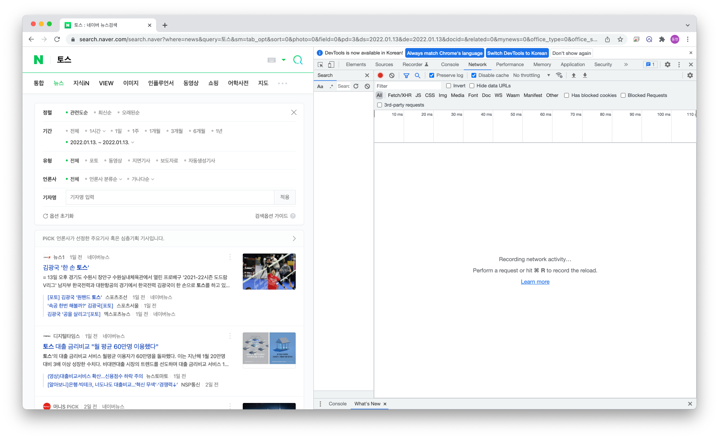
Task: Click the Naver green search magnifier
Action: coord(298,60)
